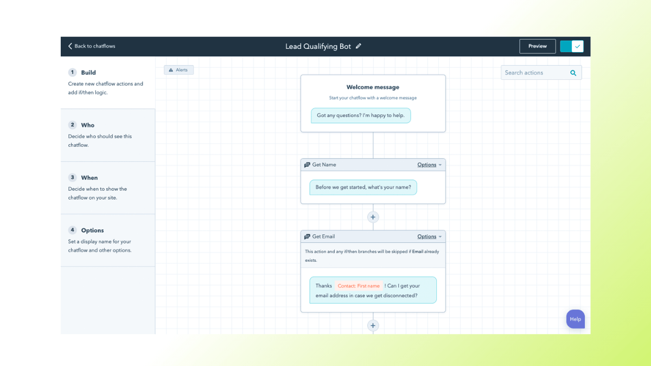
Task: Open the Options dropdown on Get Name
Action: [427, 164]
